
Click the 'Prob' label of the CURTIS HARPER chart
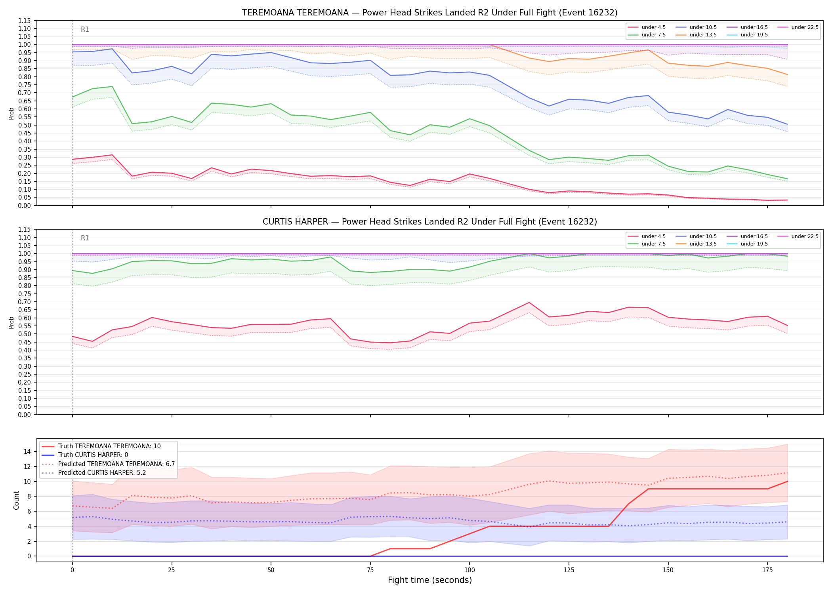click(11, 322)
